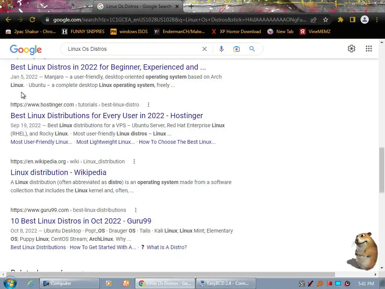The image size is (385, 289).
Task: Clear the search box with X
Action: coord(204,49)
